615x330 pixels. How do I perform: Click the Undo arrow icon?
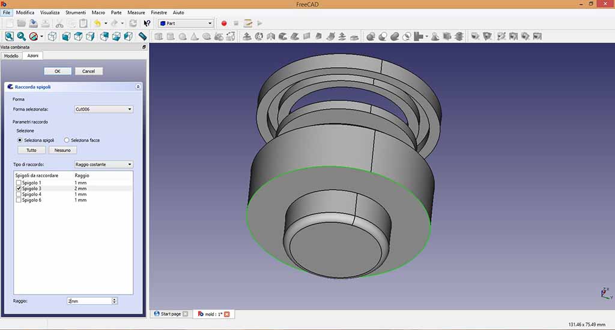(x=97, y=23)
